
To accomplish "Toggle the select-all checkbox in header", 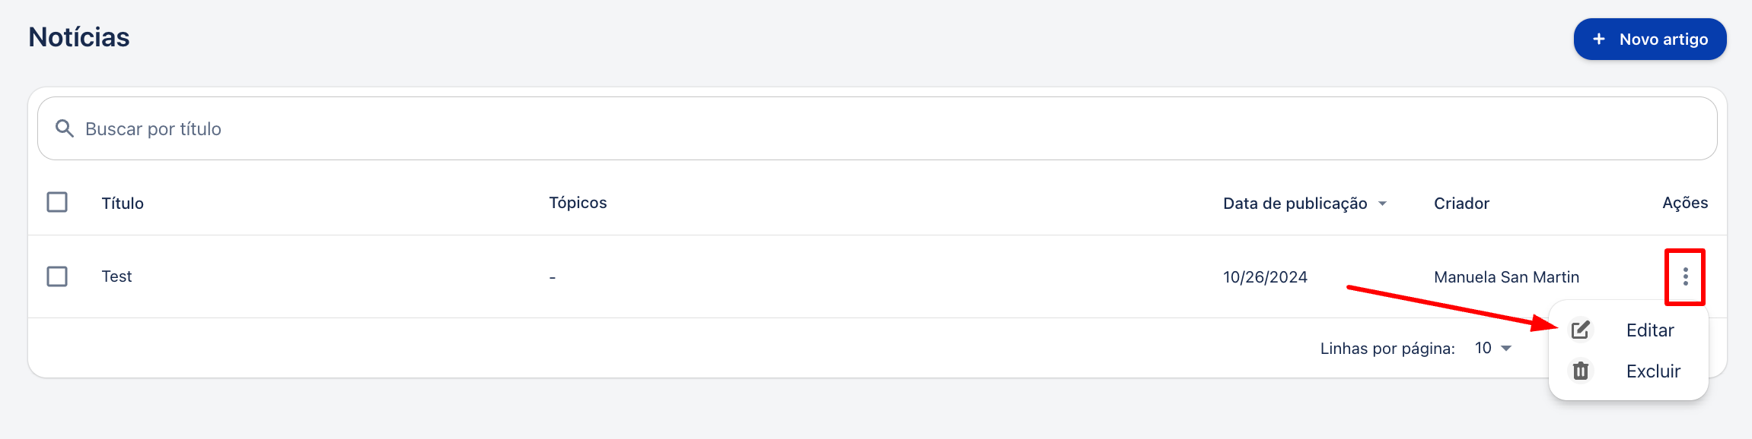I will (57, 202).
